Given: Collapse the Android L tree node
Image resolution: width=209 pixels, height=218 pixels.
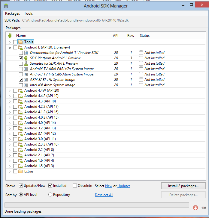Looking at the screenshot, I should coord(10,48).
